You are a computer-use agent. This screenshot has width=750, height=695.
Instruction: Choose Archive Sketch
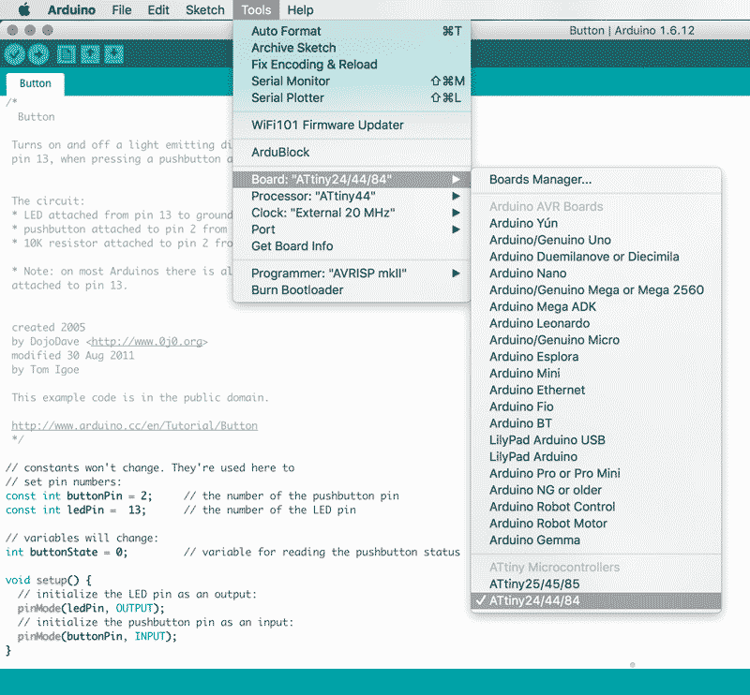(352, 48)
